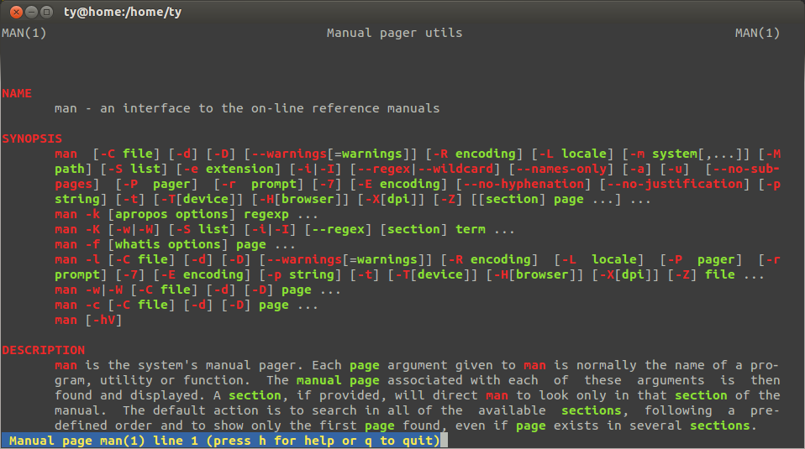
Task: Click 'man -K' synopsis line start
Action: click(x=77, y=229)
